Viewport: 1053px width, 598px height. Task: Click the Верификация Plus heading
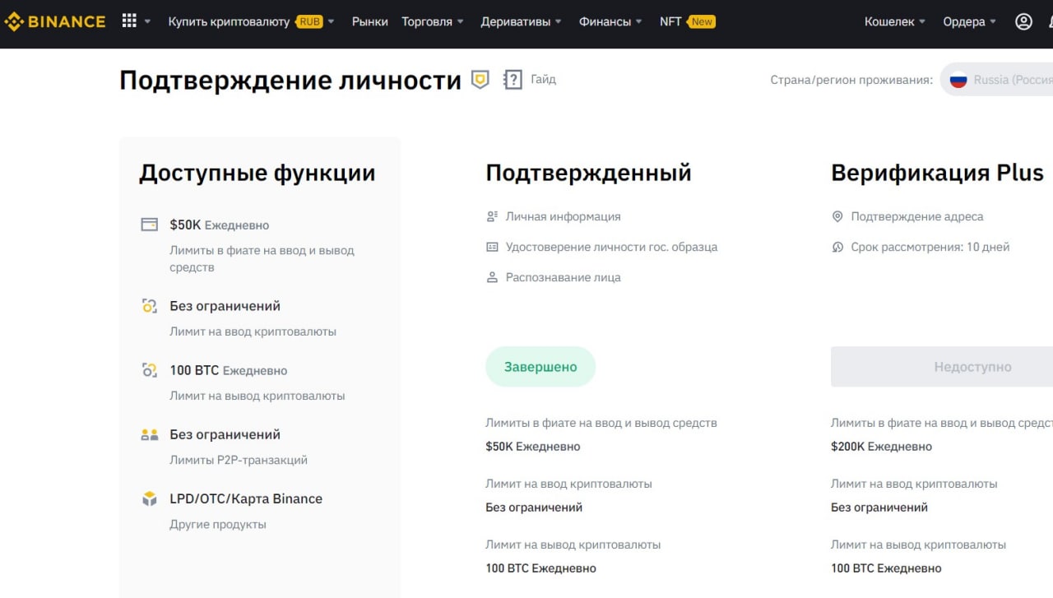[x=937, y=173]
